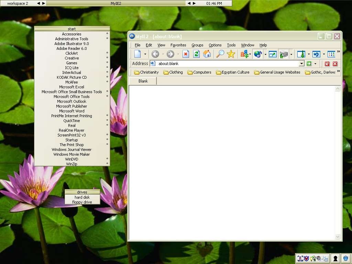Open dropdown arrow next to green Go button
Image resolution: width=352 pixels, height=264 pixels.
click(x=316, y=64)
